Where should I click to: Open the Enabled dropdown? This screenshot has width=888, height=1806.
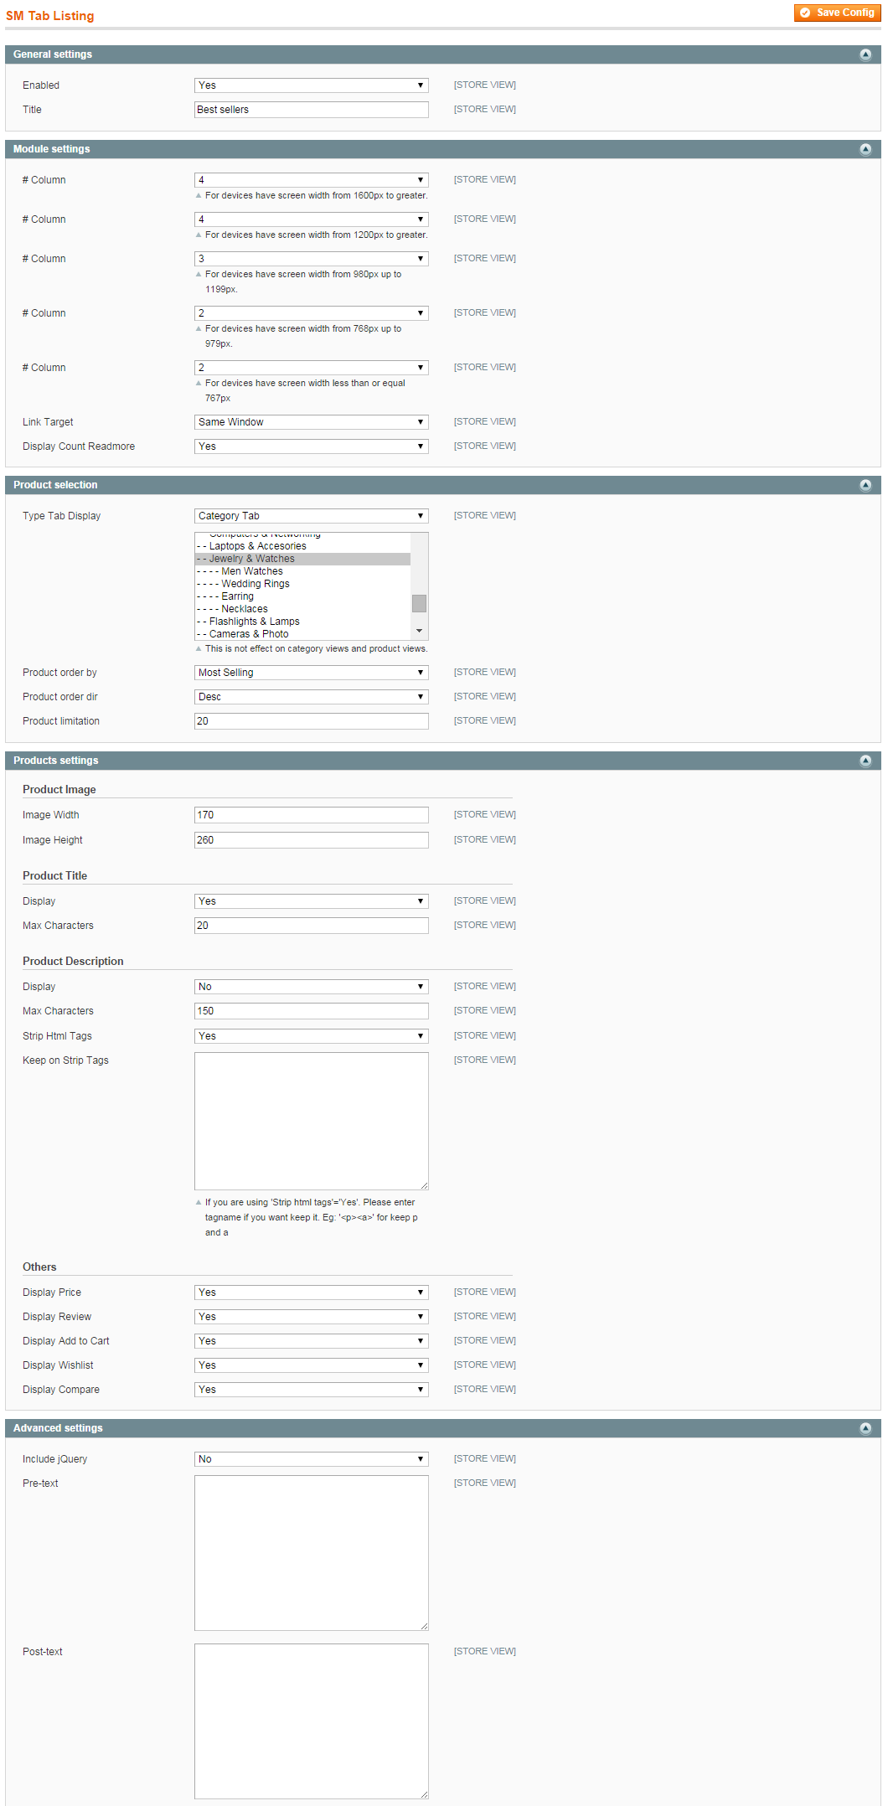[312, 85]
